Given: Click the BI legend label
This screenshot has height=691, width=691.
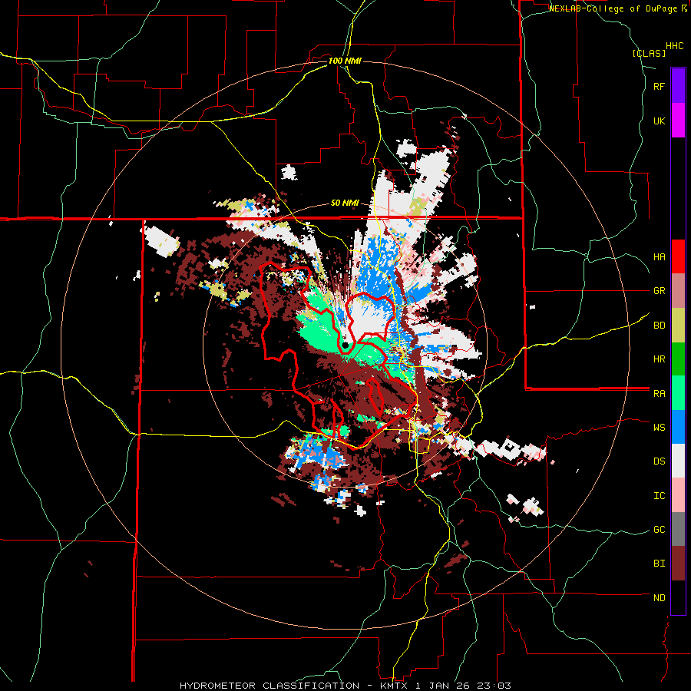Looking at the screenshot, I should [659, 564].
